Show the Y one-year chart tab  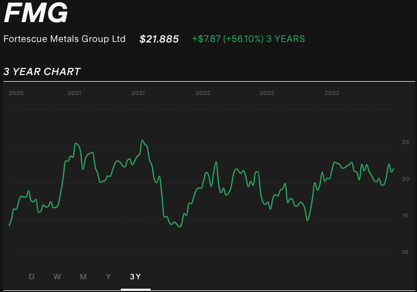[109, 277]
